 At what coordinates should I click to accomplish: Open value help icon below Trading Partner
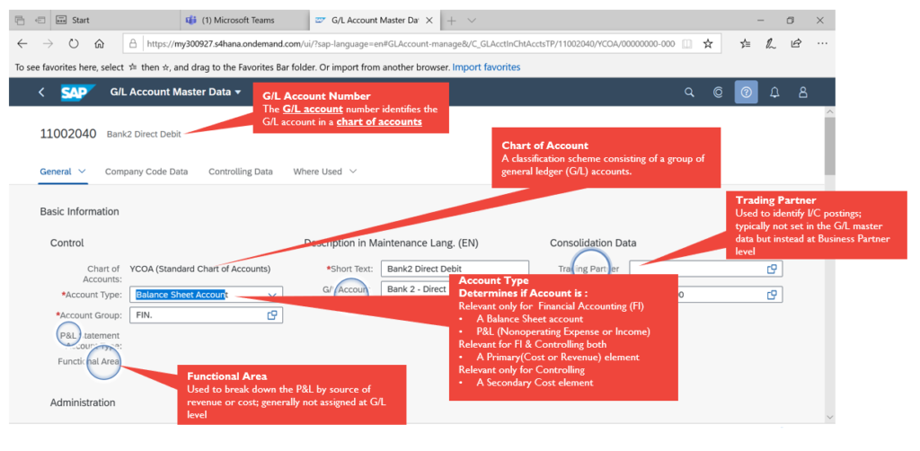772,295
